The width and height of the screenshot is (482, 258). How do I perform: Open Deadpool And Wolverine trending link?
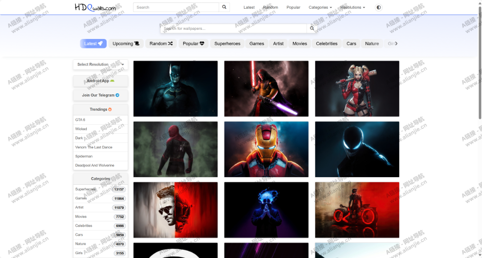101,165
